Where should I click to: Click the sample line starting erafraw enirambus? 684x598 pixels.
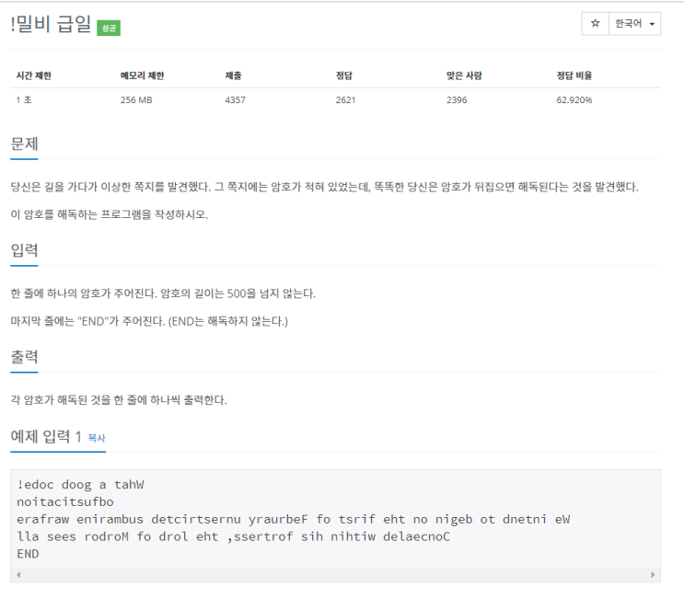coord(293,520)
